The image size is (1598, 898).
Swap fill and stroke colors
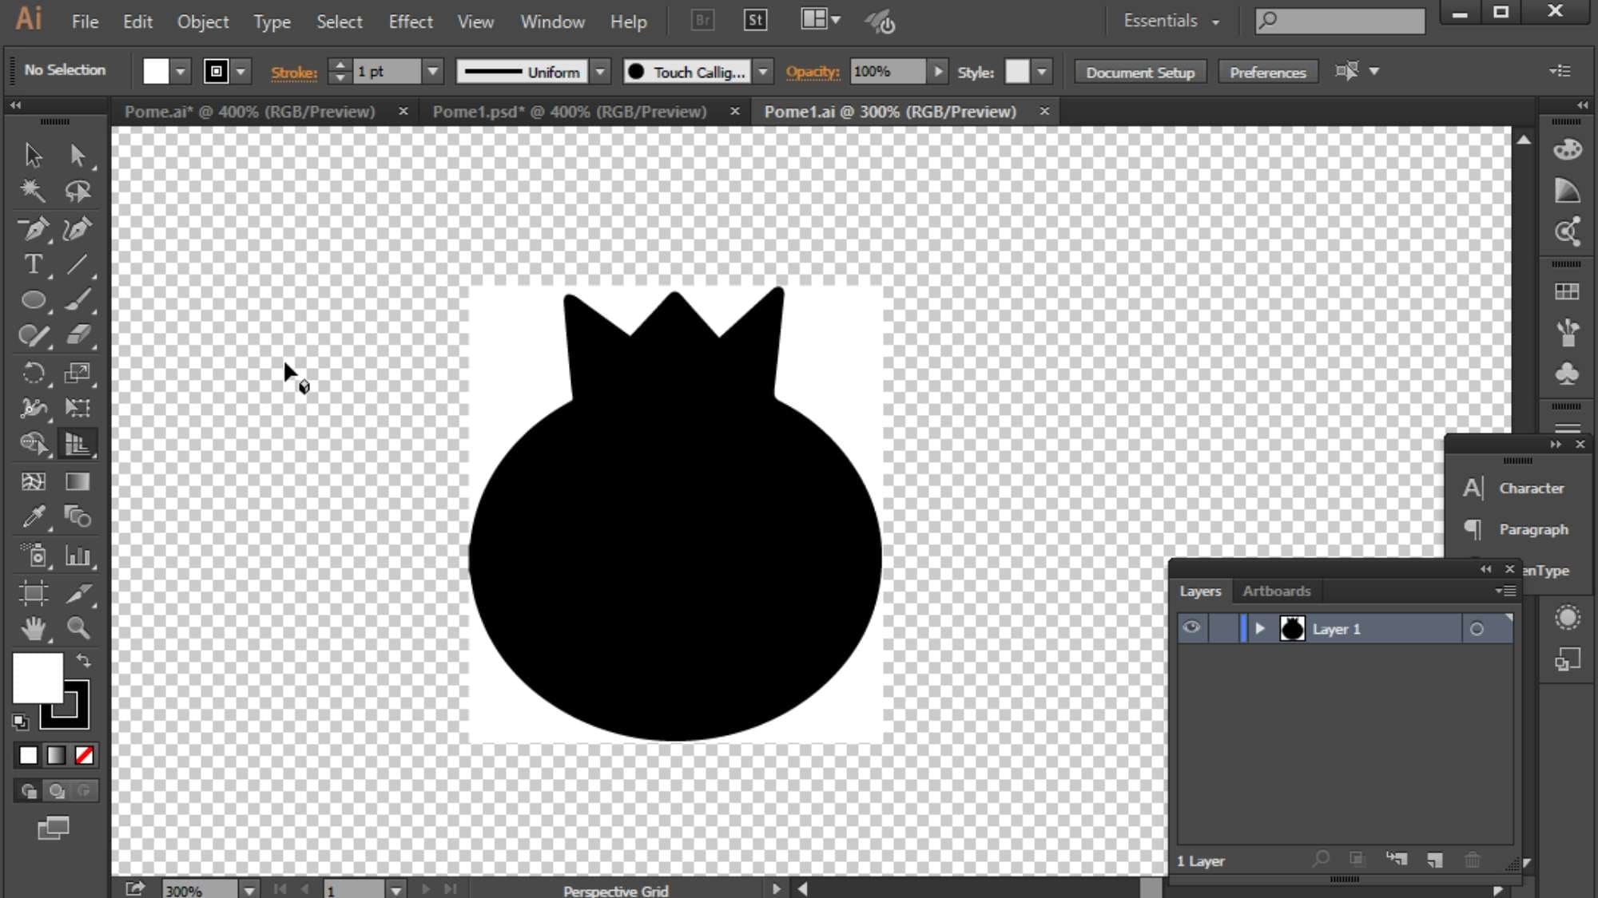tap(83, 661)
